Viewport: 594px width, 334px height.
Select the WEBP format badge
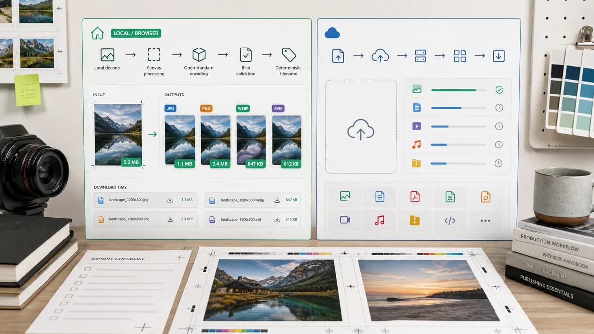point(244,108)
